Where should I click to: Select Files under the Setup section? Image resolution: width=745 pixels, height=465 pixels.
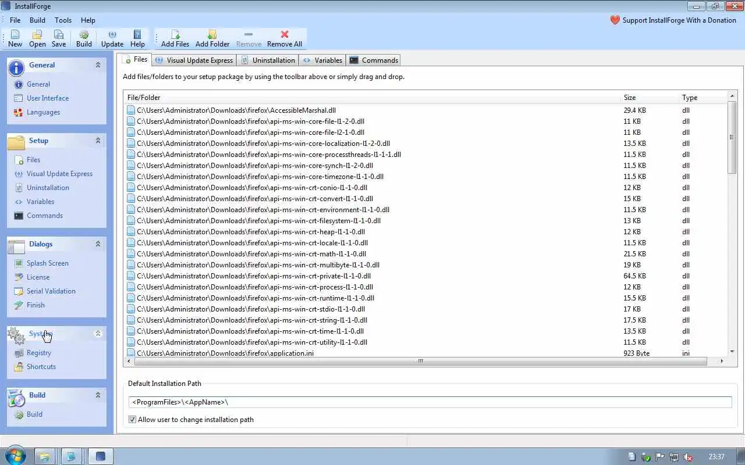(x=33, y=160)
